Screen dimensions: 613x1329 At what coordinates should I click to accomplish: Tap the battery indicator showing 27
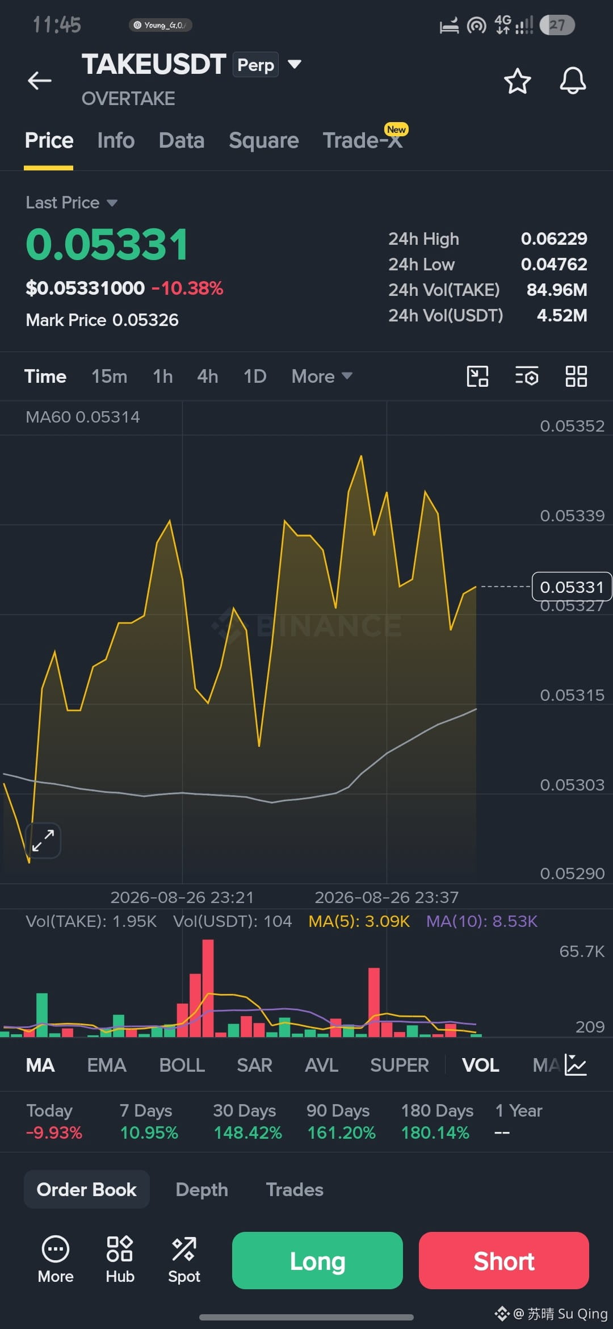click(x=557, y=25)
